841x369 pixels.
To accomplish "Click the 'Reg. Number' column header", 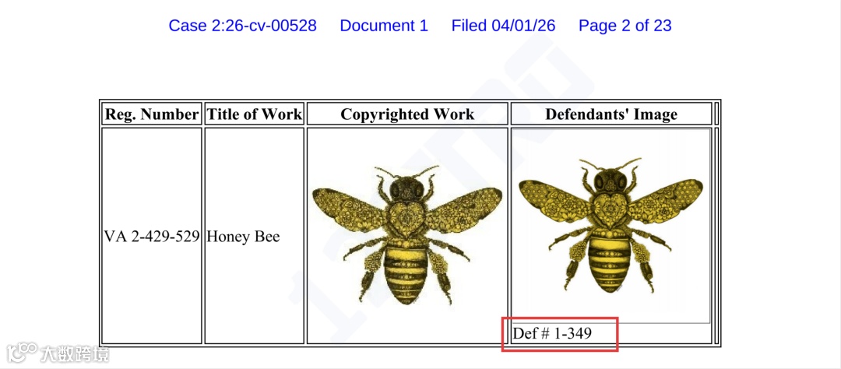I will pos(151,114).
